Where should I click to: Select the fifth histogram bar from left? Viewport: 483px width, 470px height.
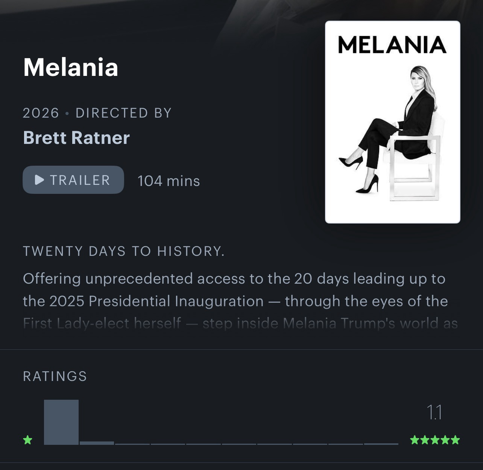click(204, 443)
